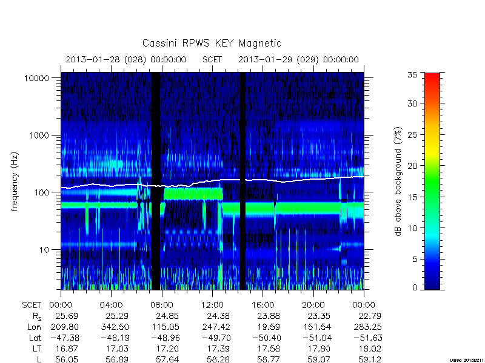Click the 10 frequency axis label
The image size is (485, 363).
pyautogui.click(x=44, y=250)
